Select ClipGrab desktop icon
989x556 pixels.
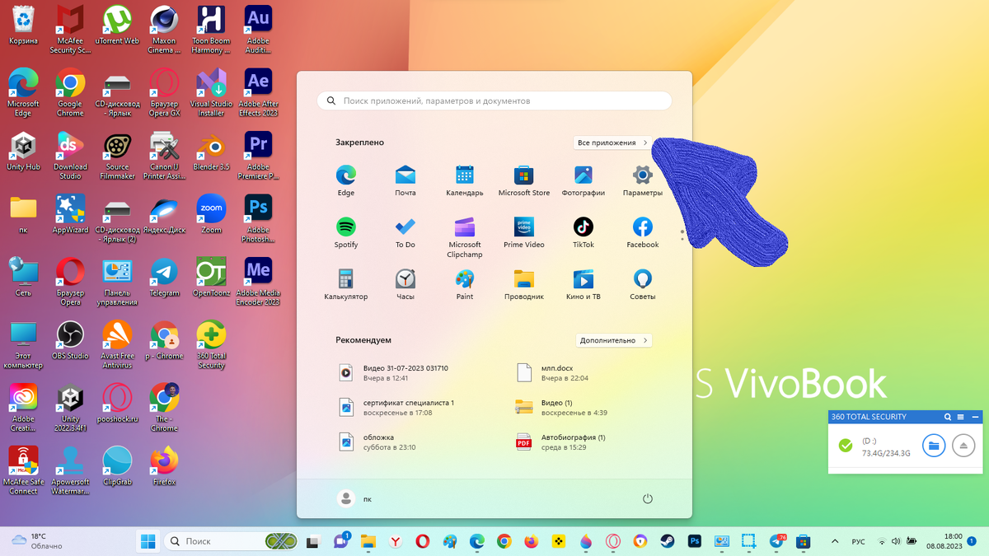(x=117, y=465)
